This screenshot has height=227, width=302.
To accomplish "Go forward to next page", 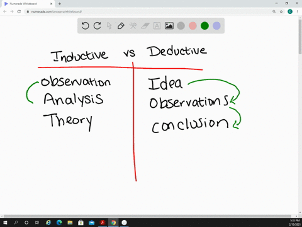I will pyautogui.click(x=12, y=11).
